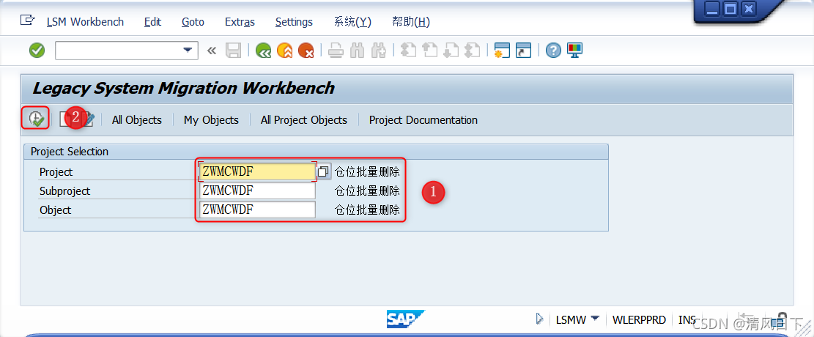
Task: Click the green Enter checkmark icon
Action: click(x=37, y=51)
